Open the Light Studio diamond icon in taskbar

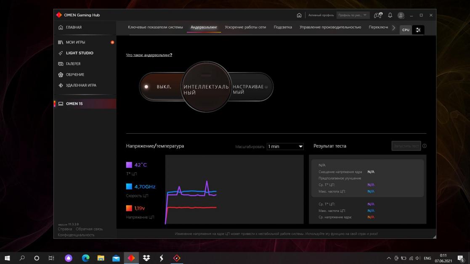coord(177,258)
